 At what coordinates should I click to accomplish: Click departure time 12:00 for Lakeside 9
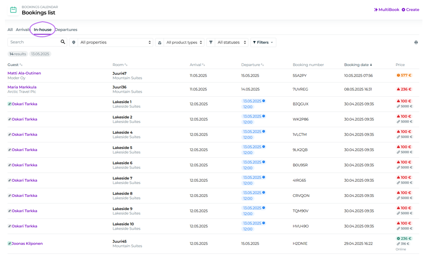[248, 214]
